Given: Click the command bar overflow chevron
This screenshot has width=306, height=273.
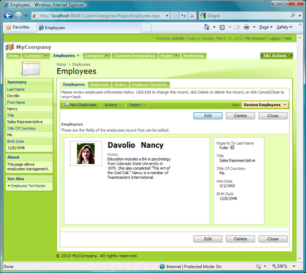Looking at the screenshot, I should tap(300, 24).
